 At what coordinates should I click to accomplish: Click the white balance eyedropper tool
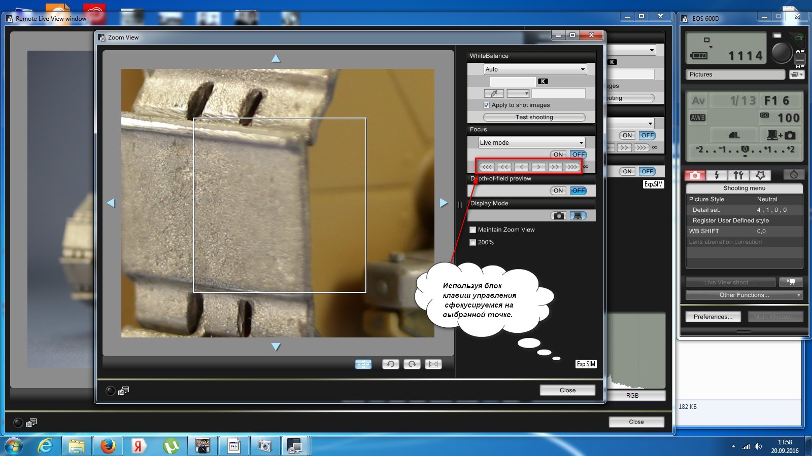pyautogui.click(x=494, y=93)
